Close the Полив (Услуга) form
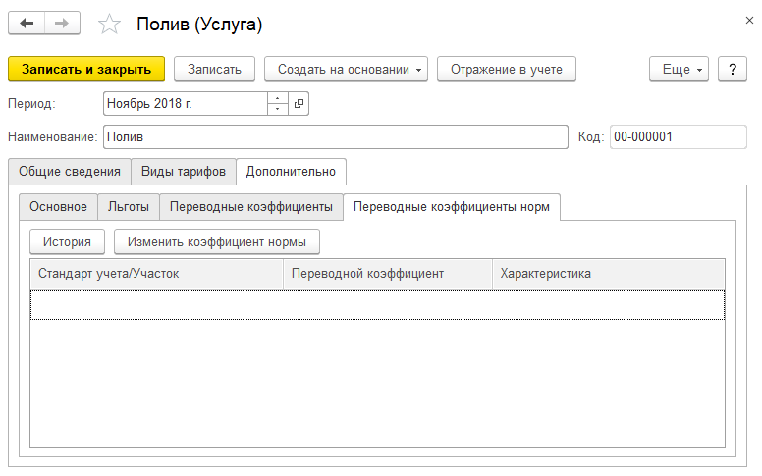Viewport: 762px width, 476px height. pyautogui.click(x=749, y=21)
